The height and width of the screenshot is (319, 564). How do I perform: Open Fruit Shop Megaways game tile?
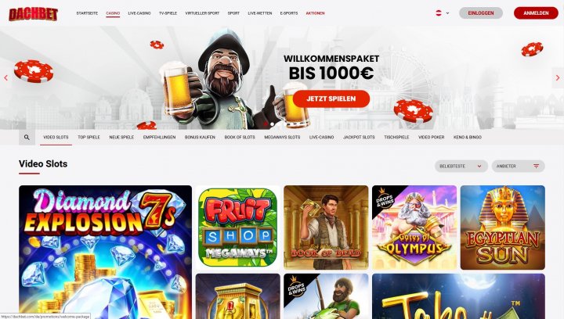pos(238,228)
